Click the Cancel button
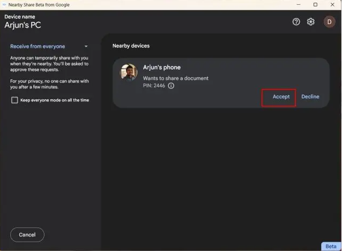The width and height of the screenshot is (342, 251). pos(27,234)
